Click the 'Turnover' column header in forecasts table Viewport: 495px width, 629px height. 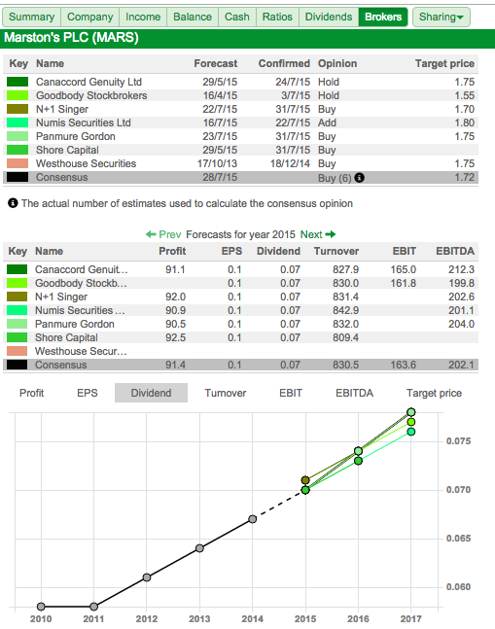click(336, 251)
